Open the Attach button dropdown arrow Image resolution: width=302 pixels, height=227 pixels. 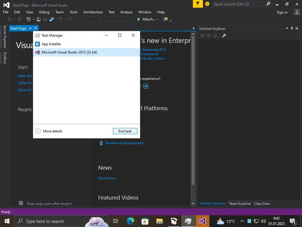(158, 19)
